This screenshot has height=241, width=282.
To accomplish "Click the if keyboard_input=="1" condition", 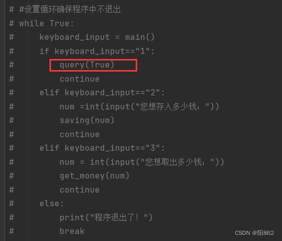I will 97,51.
